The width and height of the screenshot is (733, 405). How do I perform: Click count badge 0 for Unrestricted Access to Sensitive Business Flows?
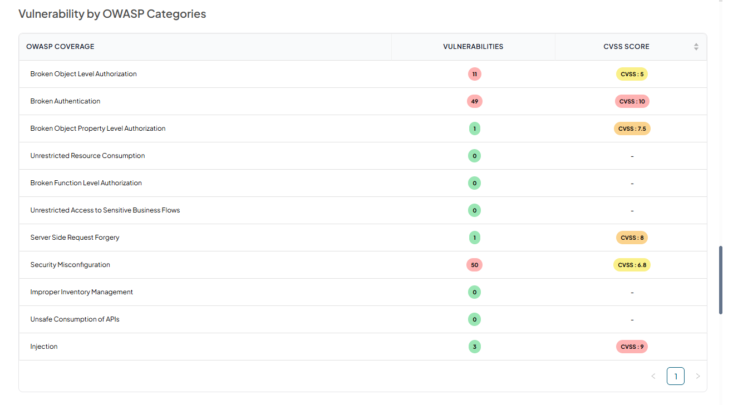click(x=474, y=210)
